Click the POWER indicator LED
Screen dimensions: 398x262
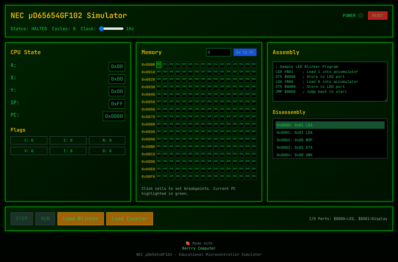coord(361,15)
